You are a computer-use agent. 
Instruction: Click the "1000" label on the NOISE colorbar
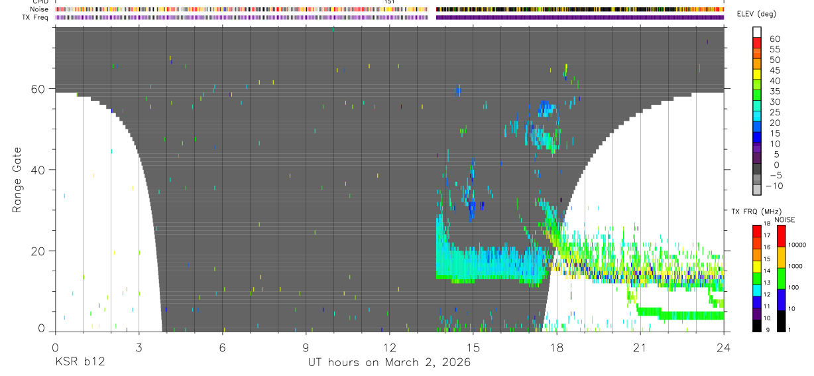point(795,266)
